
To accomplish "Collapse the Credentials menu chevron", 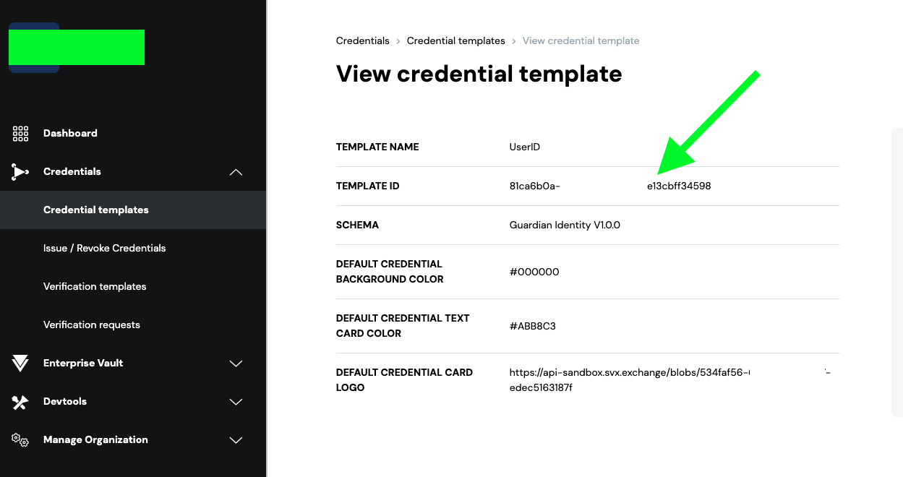I will (x=236, y=172).
